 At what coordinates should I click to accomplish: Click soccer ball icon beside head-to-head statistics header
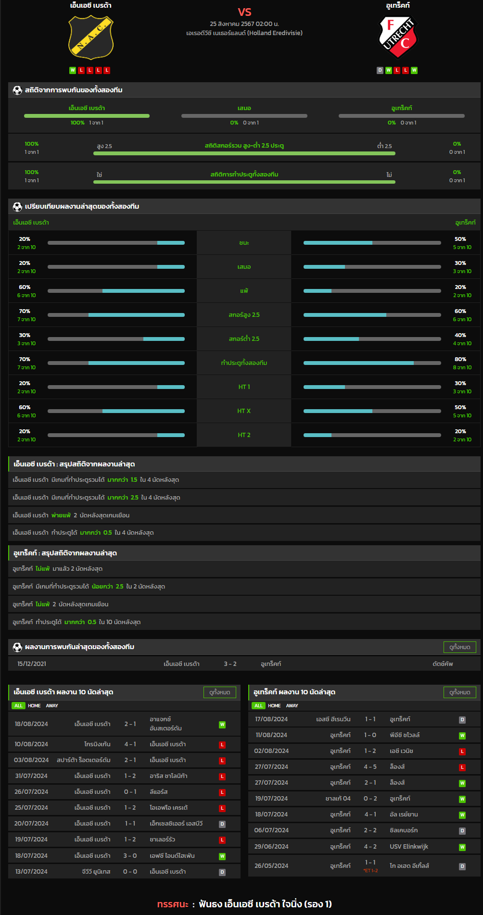click(x=17, y=90)
